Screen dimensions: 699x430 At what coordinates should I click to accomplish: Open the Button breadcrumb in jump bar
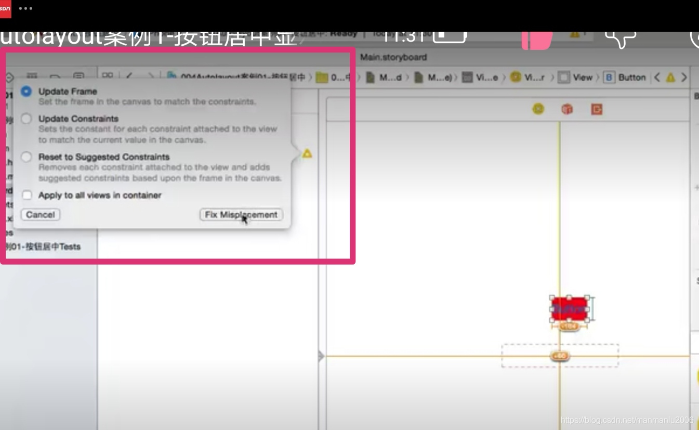(x=625, y=77)
